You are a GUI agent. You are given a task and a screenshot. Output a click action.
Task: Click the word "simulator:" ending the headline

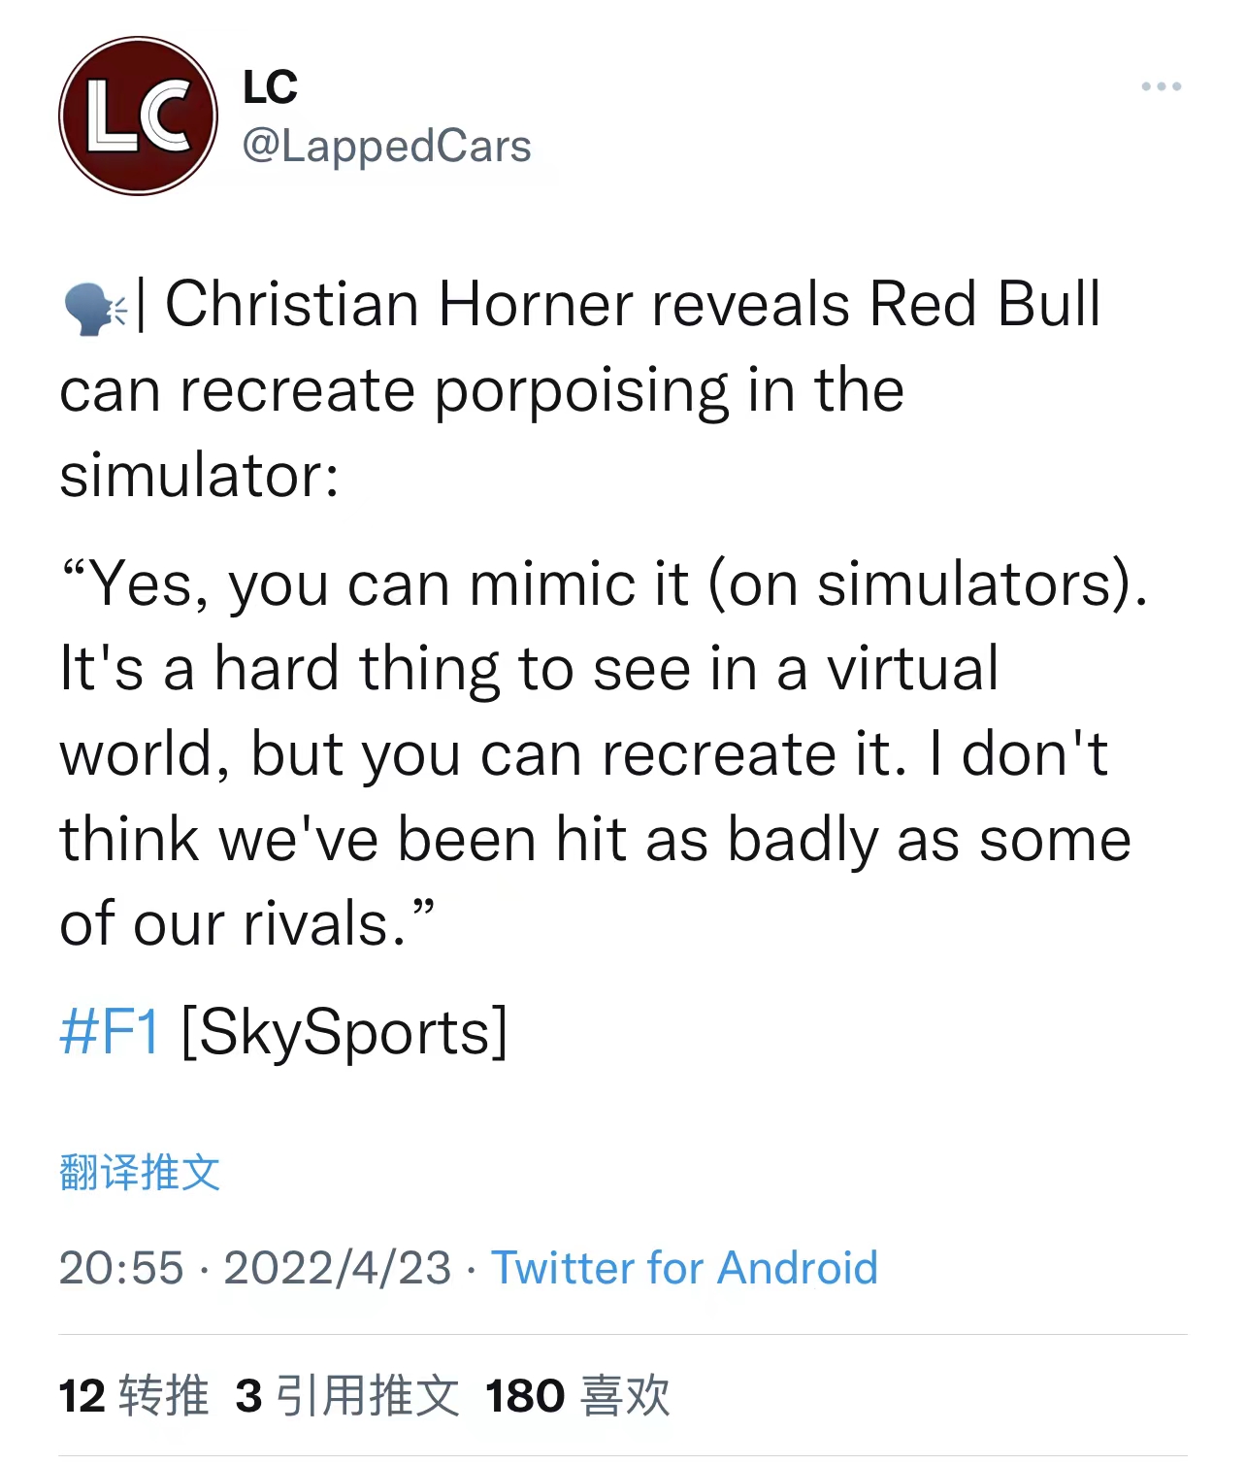[x=200, y=476]
